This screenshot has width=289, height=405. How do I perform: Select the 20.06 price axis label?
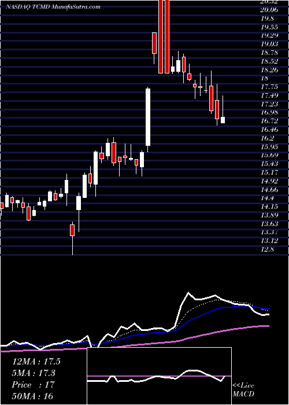pos(269,10)
